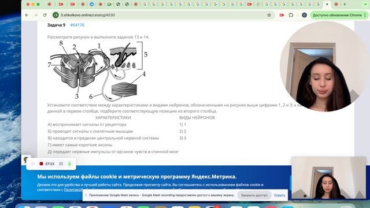Expand the tab search dropdown
Screen dimensions: 370x208
click(x=366, y=4)
